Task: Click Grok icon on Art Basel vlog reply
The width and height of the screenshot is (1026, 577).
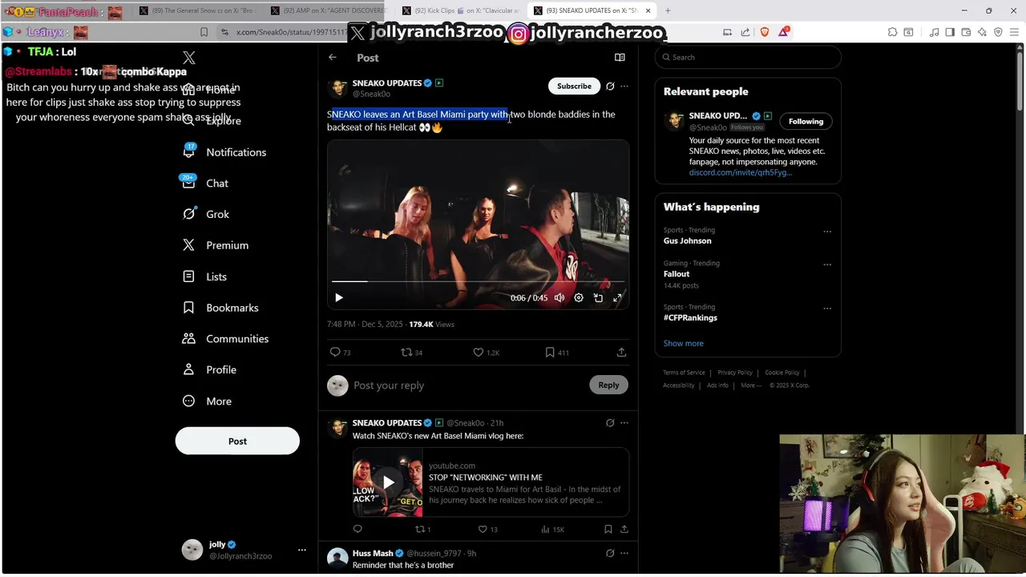Action: click(x=610, y=423)
